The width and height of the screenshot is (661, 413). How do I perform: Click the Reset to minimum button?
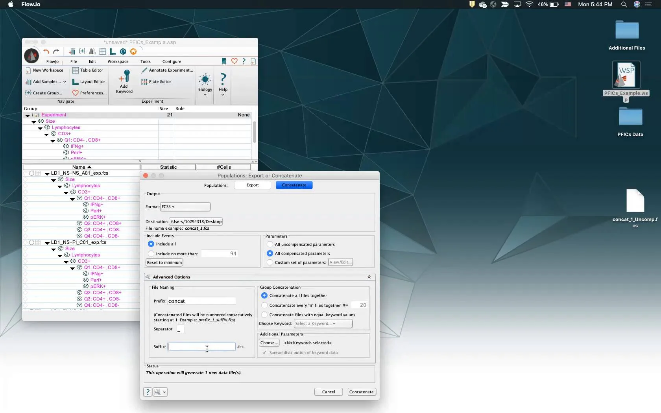[x=164, y=262]
